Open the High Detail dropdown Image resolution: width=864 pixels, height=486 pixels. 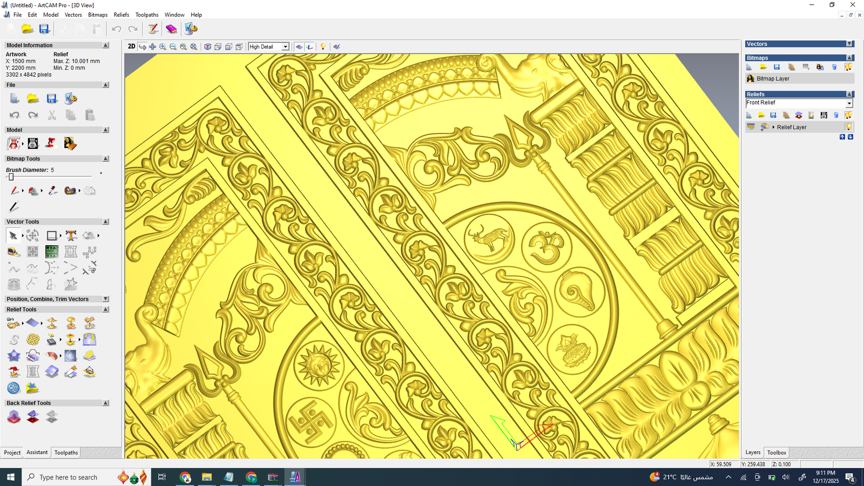tap(286, 47)
